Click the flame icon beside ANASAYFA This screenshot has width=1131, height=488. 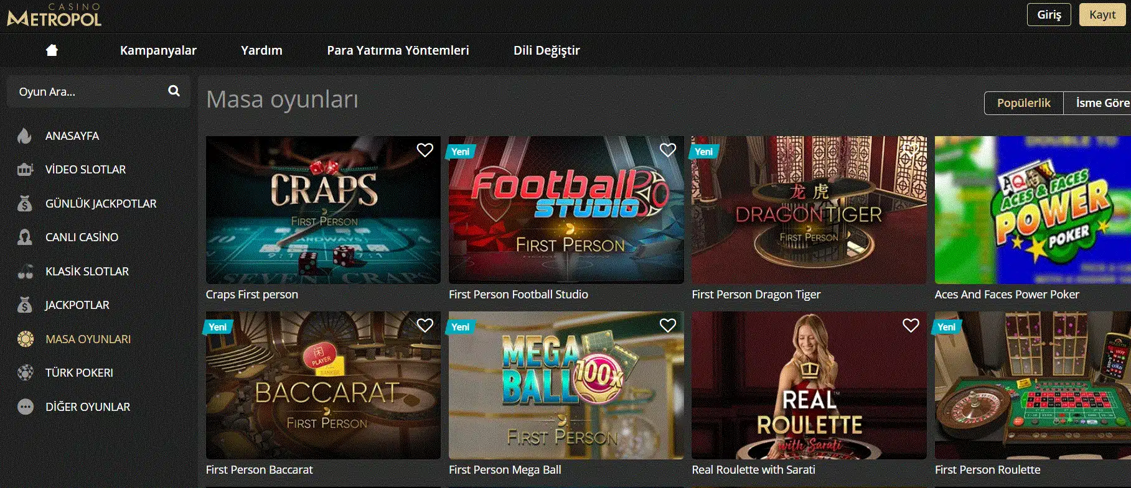click(25, 136)
